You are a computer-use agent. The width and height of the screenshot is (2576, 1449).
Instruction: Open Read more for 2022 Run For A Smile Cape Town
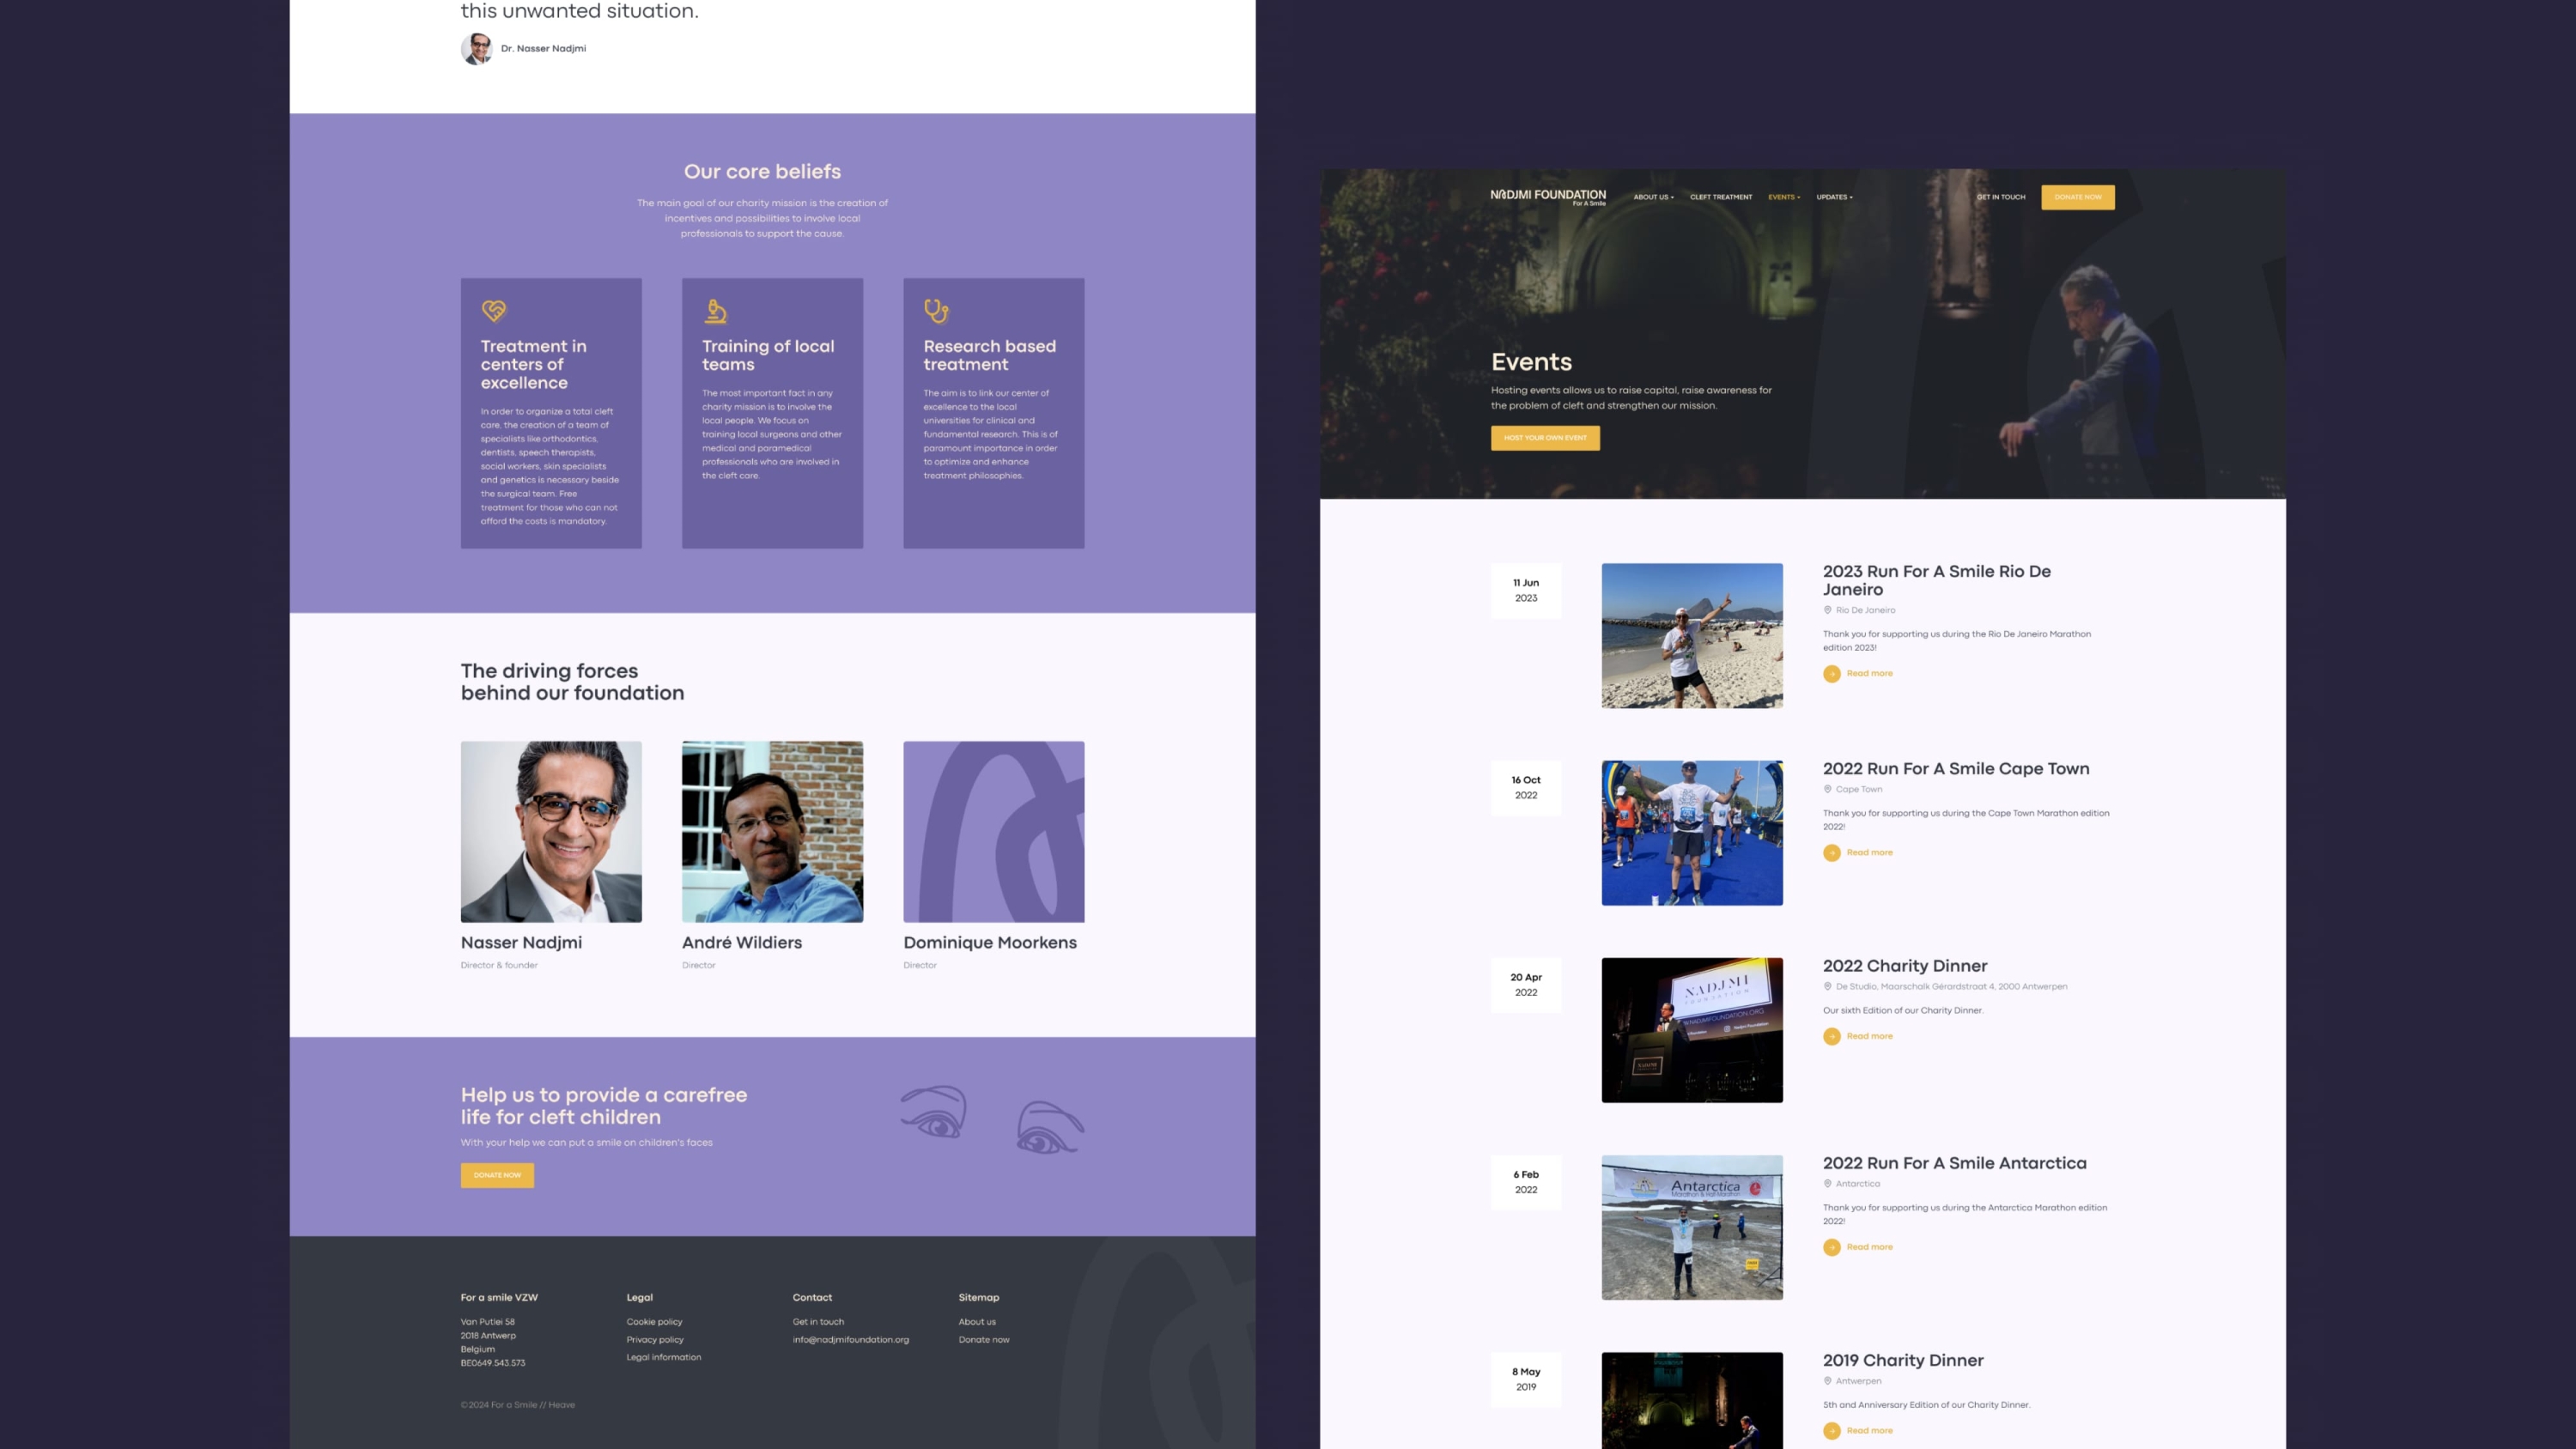coord(1869,853)
